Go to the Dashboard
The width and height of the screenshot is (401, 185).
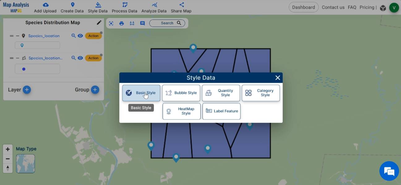coord(304,7)
